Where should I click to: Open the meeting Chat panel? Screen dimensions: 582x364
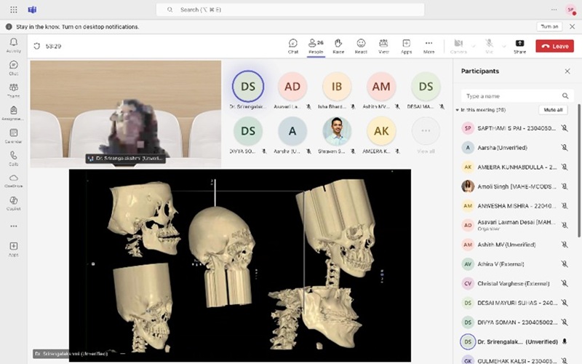point(292,45)
